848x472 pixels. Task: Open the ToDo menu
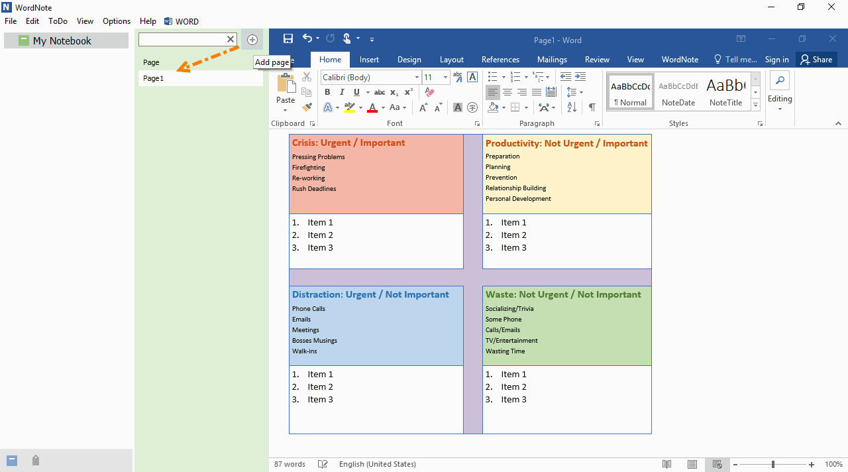[58, 21]
